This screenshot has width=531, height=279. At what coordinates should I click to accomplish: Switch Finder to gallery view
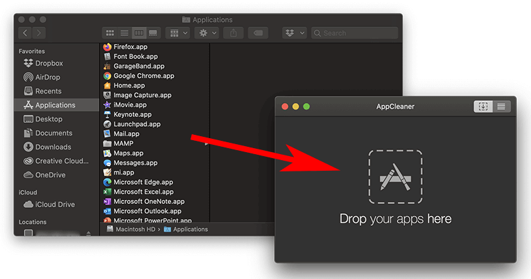click(x=153, y=33)
